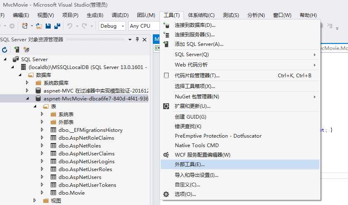Collapse the SQL Server root node
The image size is (348, 205).
[5, 59]
